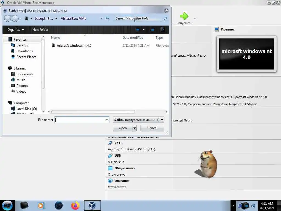The height and width of the screenshot is (211, 281).
Task: Sort by Date modified column header
Action: pos(133,37)
